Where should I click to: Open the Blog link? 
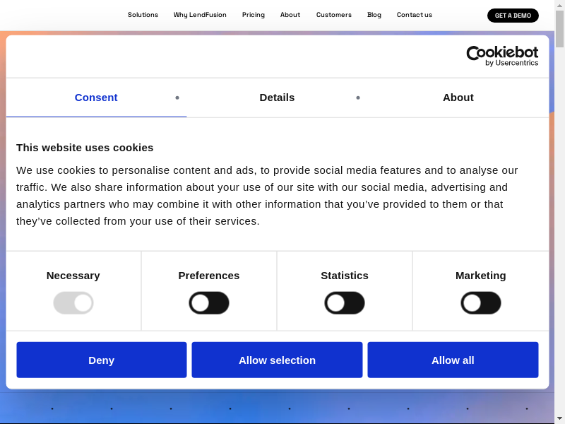[x=374, y=15]
